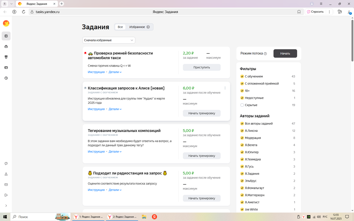Viewport: 354px width, 221px height.
Task: Add page to bookmarks in address bar
Action: click(x=299, y=12)
